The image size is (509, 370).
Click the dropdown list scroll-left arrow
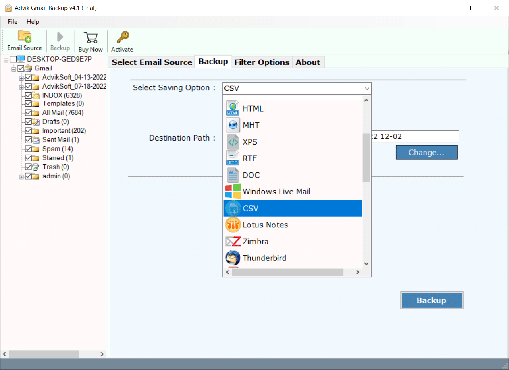click(228, 272)
